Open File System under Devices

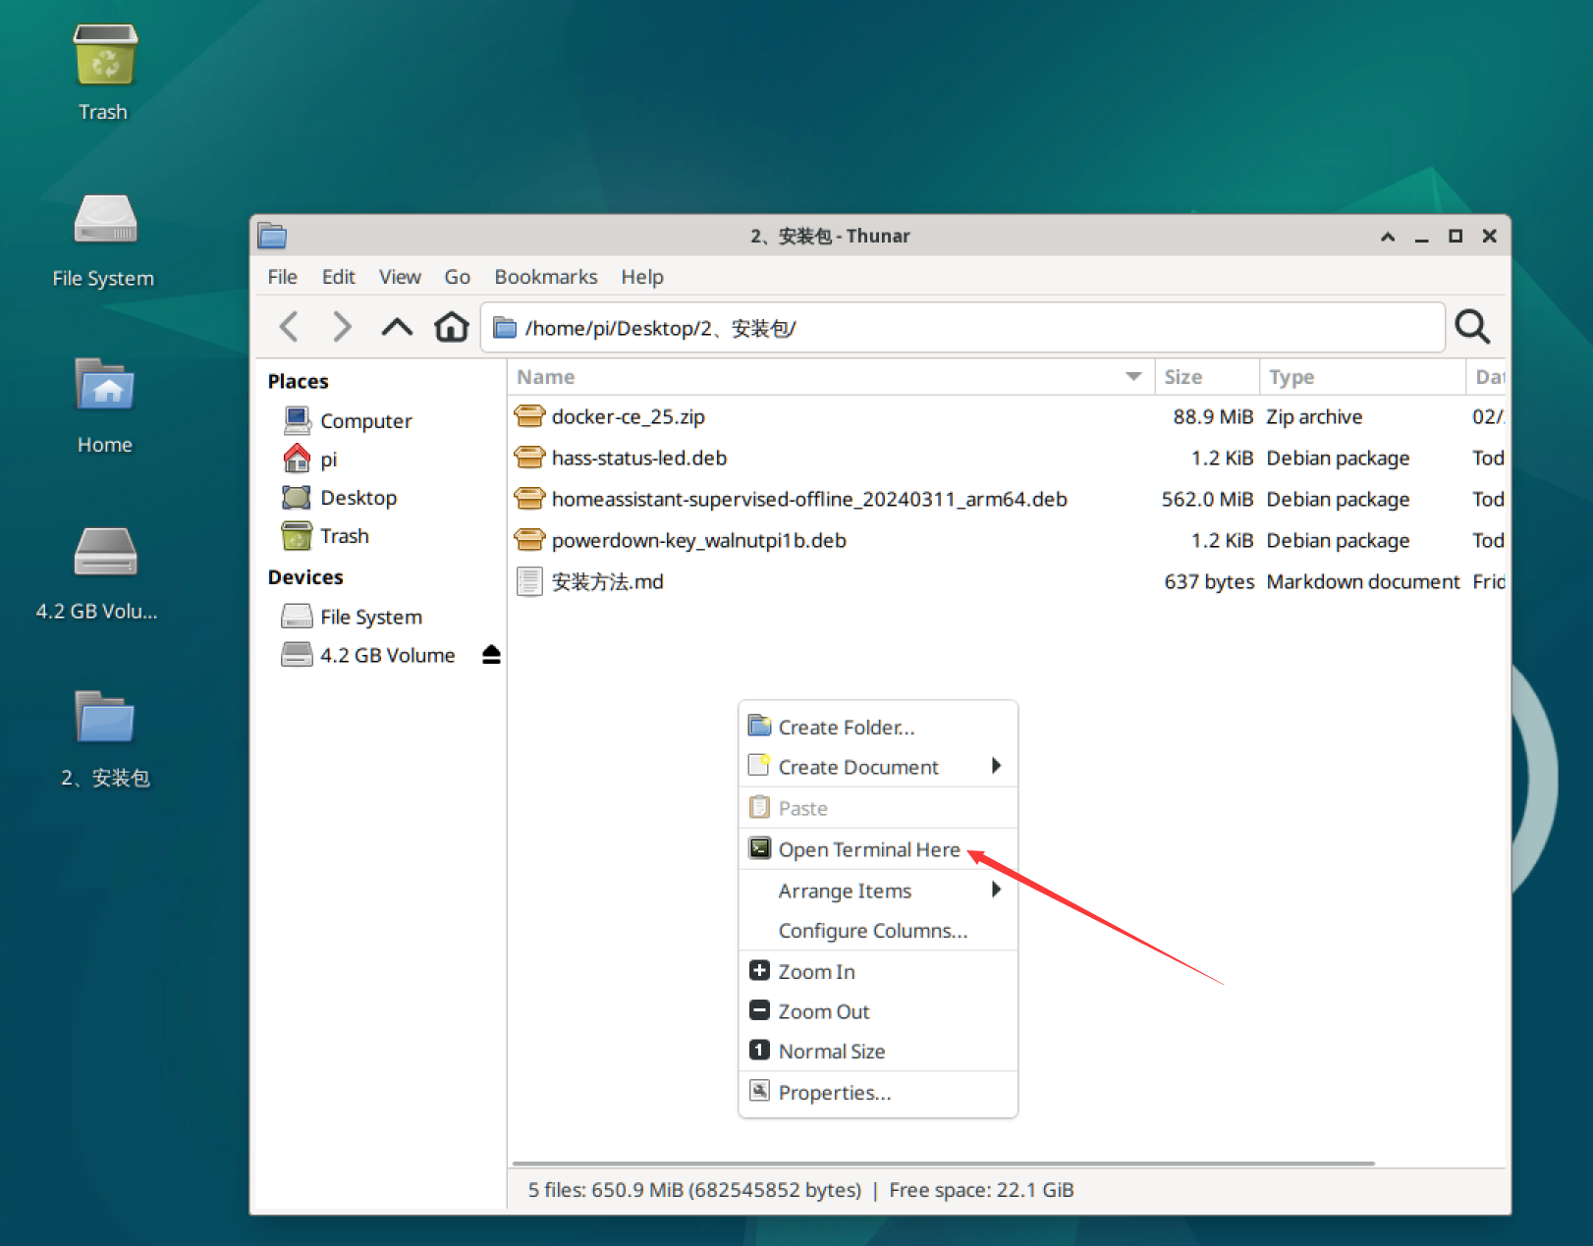pyautogui.click(x=370, y=617)
